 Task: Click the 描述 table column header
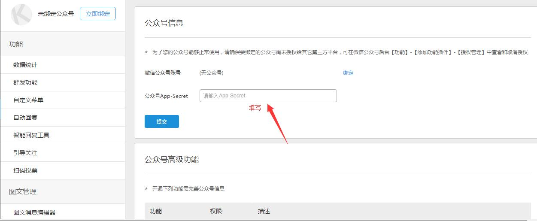tap(264, 211)
